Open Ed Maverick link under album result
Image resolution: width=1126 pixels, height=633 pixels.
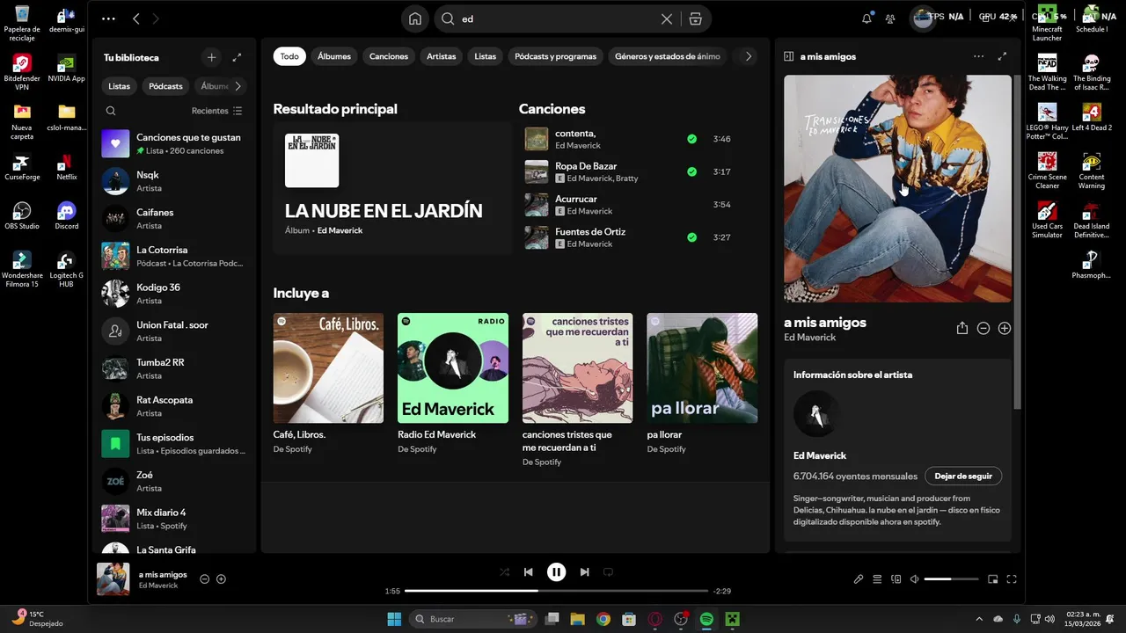(340, 230)
